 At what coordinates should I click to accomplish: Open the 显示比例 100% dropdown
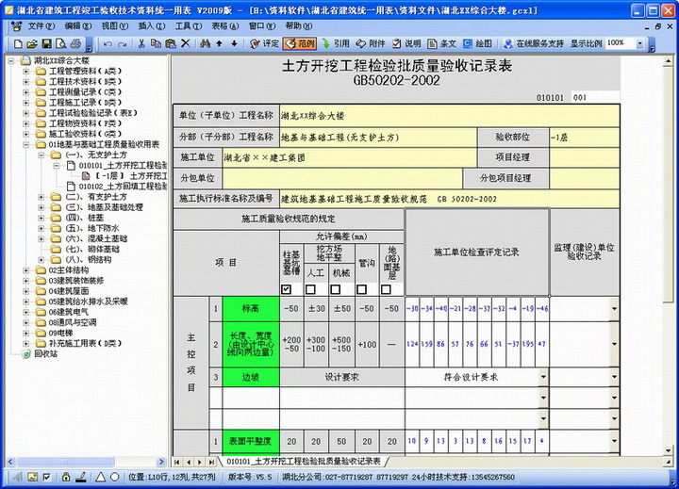click(640, 43)
